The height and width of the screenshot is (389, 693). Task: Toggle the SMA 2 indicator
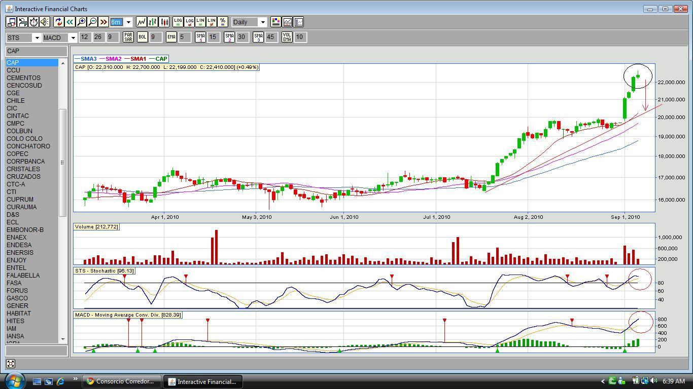[x=229, y=37]
